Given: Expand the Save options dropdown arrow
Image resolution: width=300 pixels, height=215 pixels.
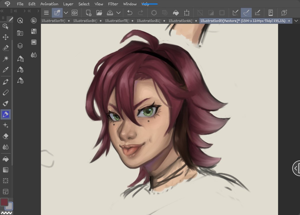Looking at the screenshot, I should pyautogui.click(x=118, y=13).
